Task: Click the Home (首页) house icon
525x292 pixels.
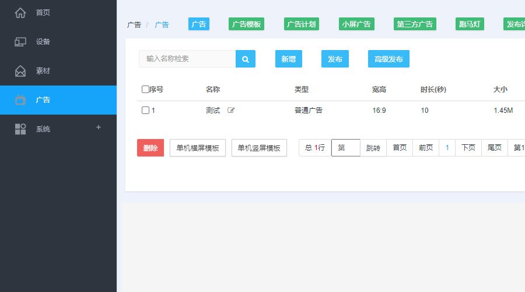Action: point(20,13)
